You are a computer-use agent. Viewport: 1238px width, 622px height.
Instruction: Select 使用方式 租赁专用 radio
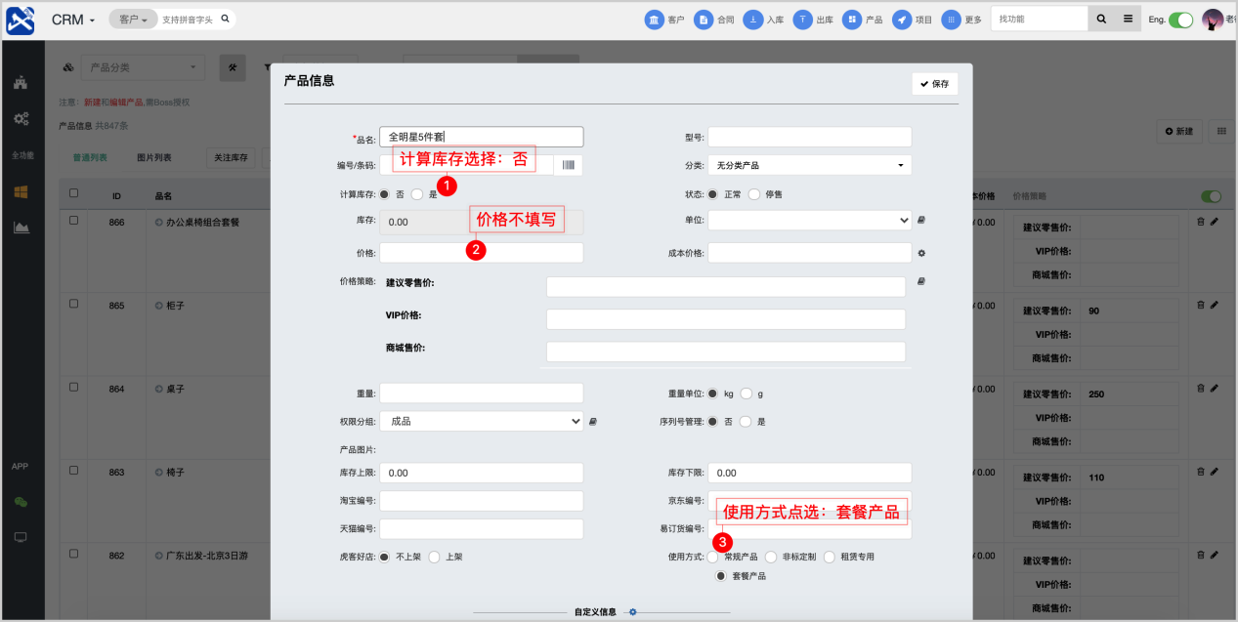pos(829,557)
